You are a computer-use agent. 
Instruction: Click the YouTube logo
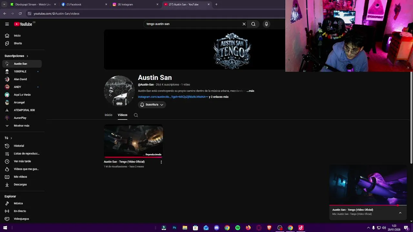(23, 24)
